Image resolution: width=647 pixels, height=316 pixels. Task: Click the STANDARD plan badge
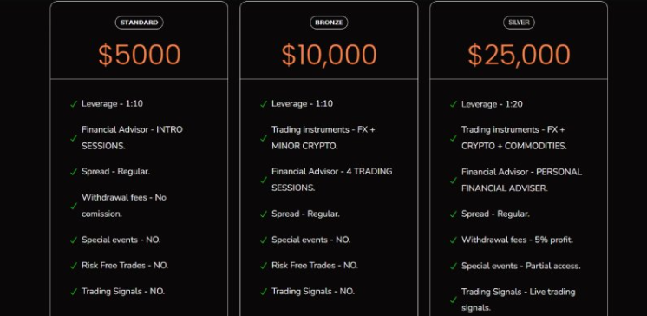(139, 23)
